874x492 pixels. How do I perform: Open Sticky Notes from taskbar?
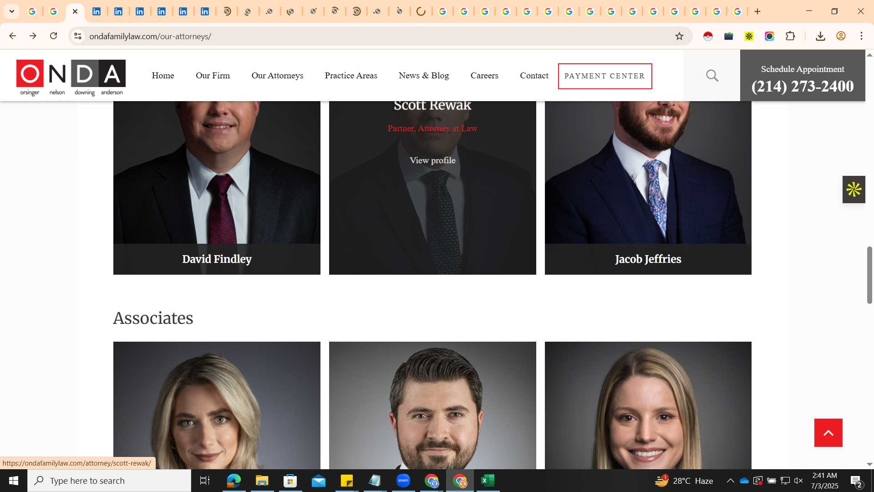coord(346,481)
